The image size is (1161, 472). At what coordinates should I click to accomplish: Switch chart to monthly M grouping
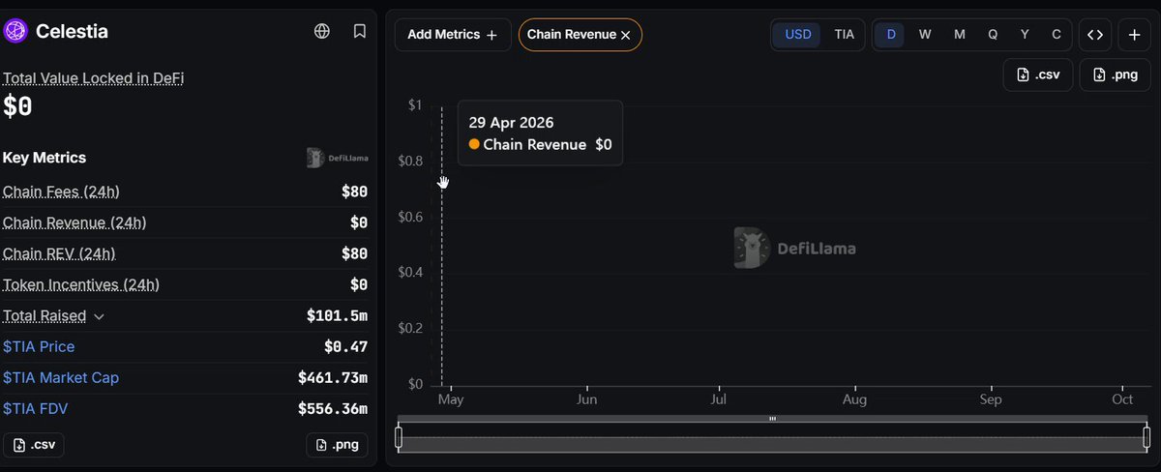click(960, 35)
